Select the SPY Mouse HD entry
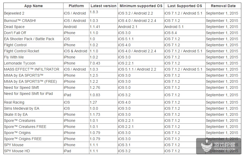 click(17, 151)
